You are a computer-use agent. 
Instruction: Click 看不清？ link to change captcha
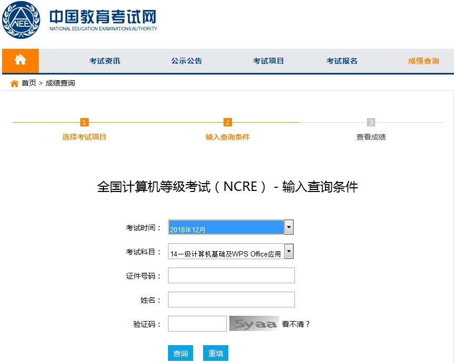point(296,324)
